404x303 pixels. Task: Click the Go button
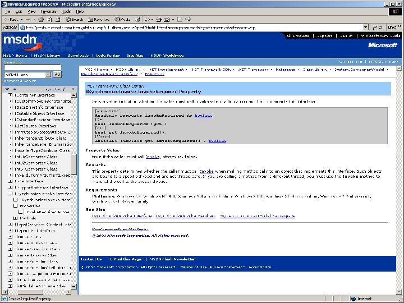pos(378,27)
